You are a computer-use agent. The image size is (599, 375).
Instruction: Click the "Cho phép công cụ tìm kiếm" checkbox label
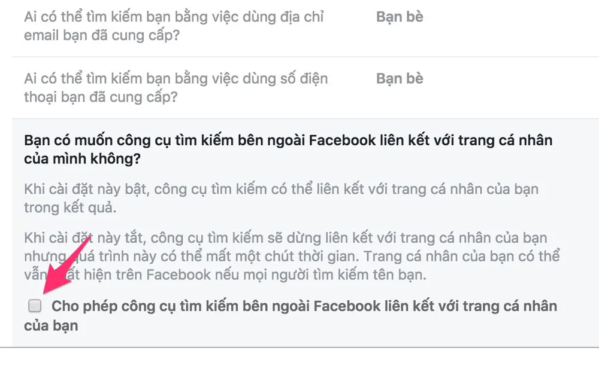point(304,307)
